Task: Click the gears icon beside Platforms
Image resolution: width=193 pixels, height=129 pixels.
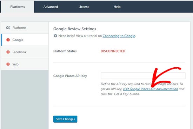Action: coord(8,28)
